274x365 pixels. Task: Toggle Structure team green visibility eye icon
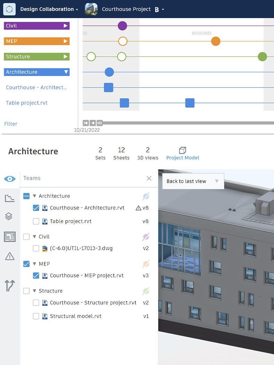pyautogui.click(x=146, y=291)
